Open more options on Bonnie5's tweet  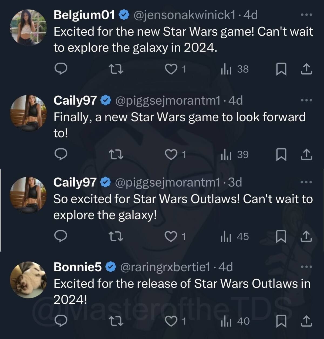pos(306,267)
